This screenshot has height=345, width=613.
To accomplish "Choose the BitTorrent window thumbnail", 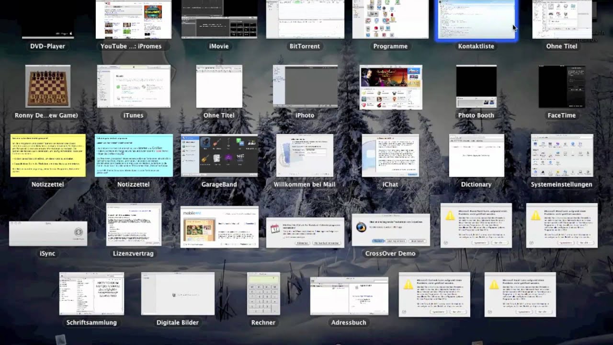I will pos(305,19).
